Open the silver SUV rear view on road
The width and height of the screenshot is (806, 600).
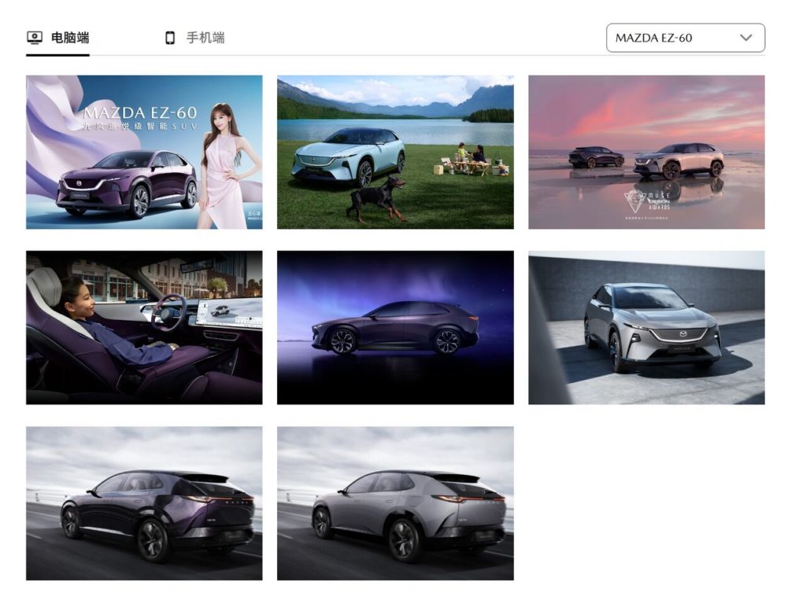(x=395, y=503)
